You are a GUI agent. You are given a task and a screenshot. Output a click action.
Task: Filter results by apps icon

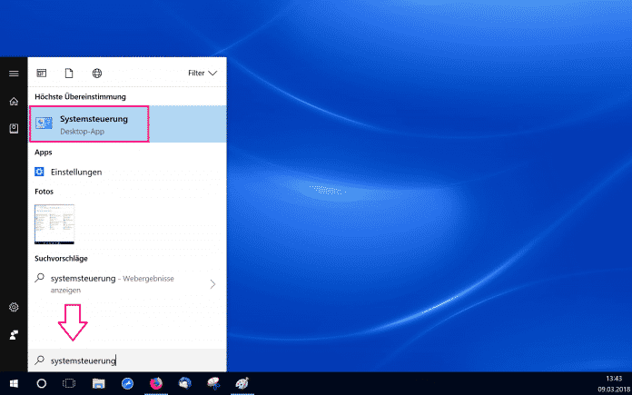click(41, 73)
